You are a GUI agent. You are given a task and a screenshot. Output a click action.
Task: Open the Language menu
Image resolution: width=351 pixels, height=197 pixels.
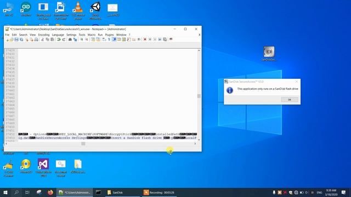point(58,35)
